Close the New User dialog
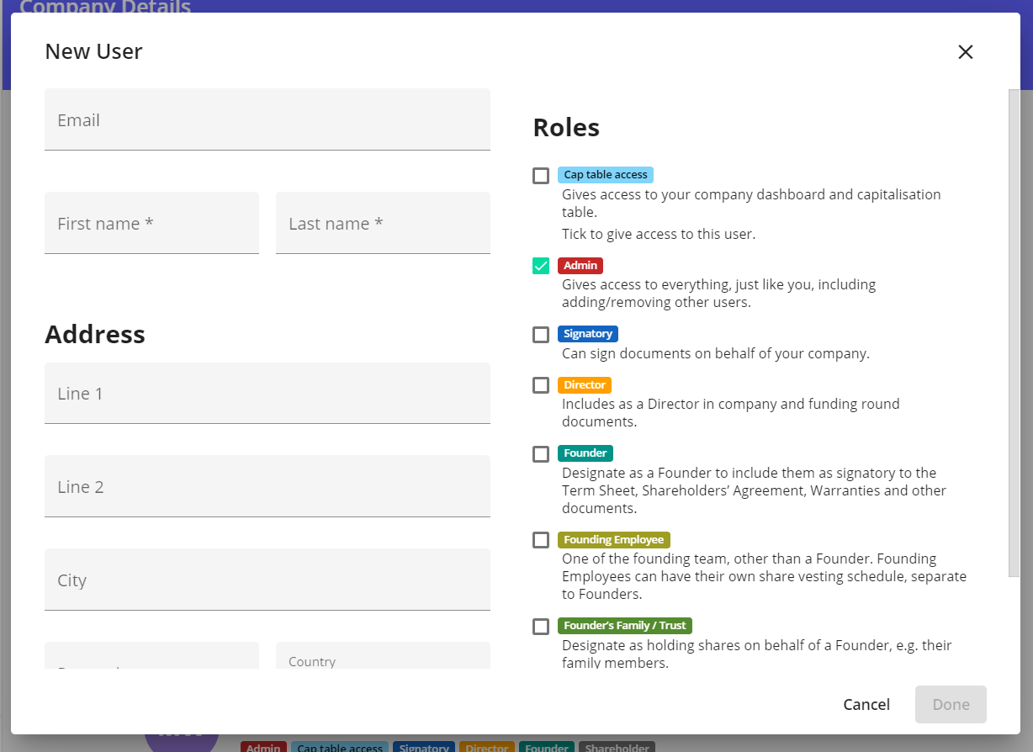Image resolution: width=1033 pixels, height=752 pixels. point(965,52)
